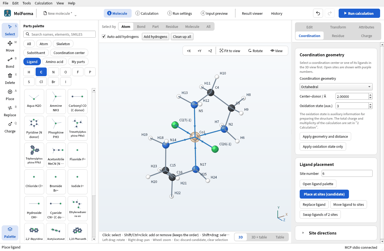This screenshot has height=251, width=384.
Task: Filter palette by Ligand category
Action: [x=32, y=62]
